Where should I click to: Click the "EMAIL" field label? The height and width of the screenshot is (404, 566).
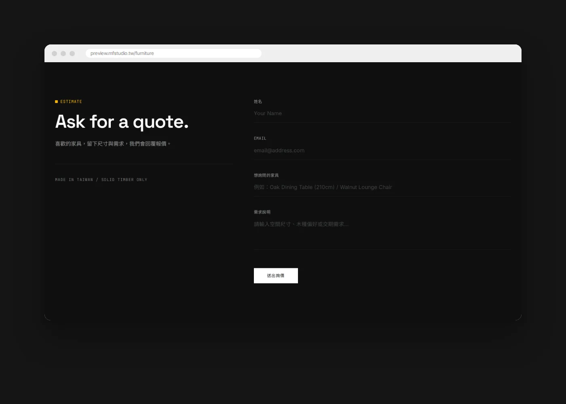(260, 139)
